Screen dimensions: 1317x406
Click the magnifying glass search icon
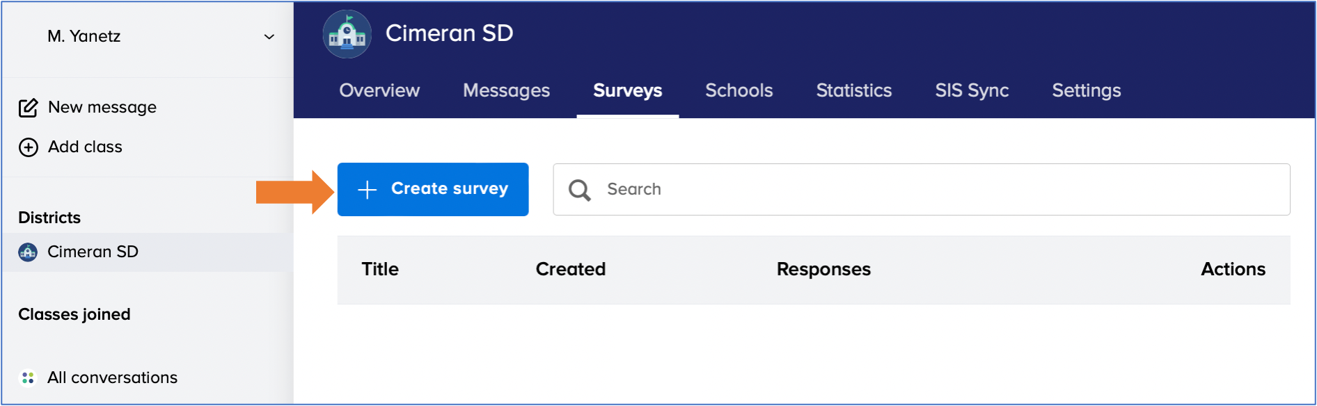tap(579, 190)
